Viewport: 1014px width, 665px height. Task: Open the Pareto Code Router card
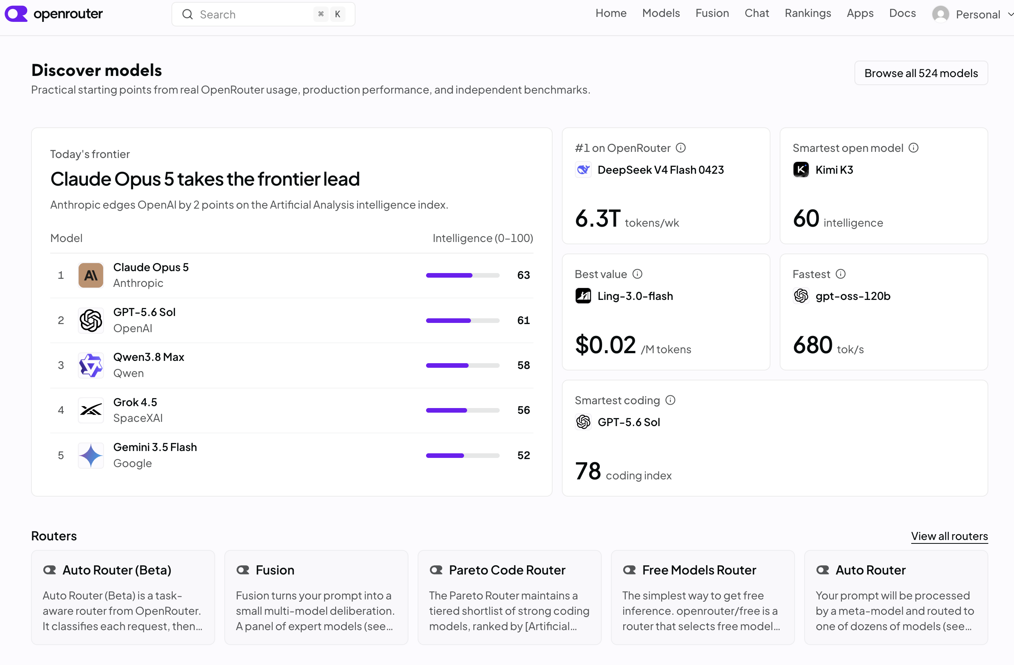[510, 597]
